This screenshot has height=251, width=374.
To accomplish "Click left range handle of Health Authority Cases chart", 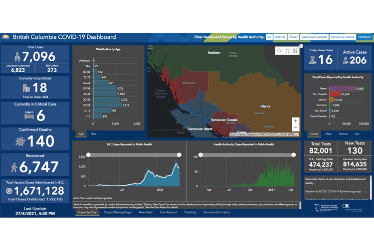I will click(x=201, y=155).
